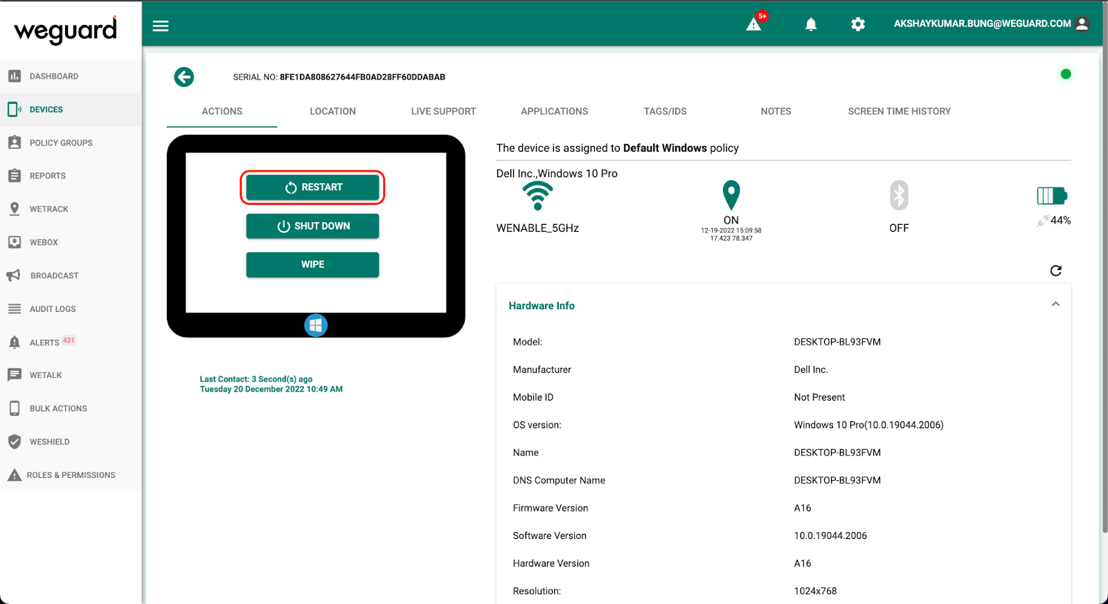Click the Manufacturer value Dell Inc.
This screenshot has height=604, width=1108.
(x=811, y=369)
